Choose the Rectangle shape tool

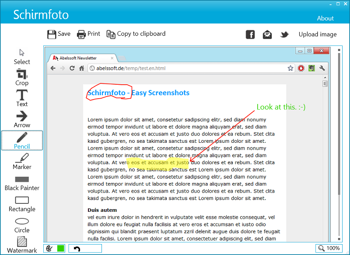[22, 204]
